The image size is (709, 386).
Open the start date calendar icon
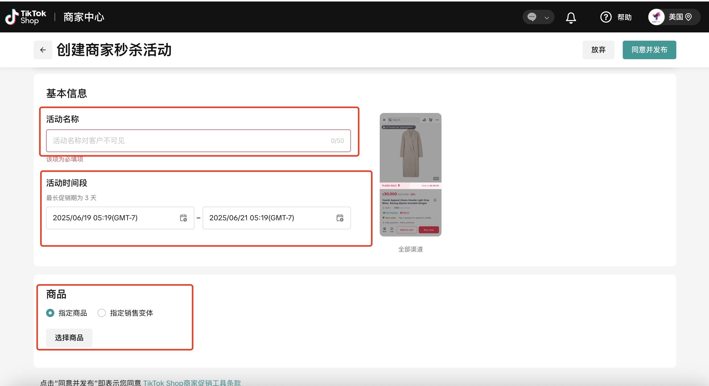pos(183,218)
